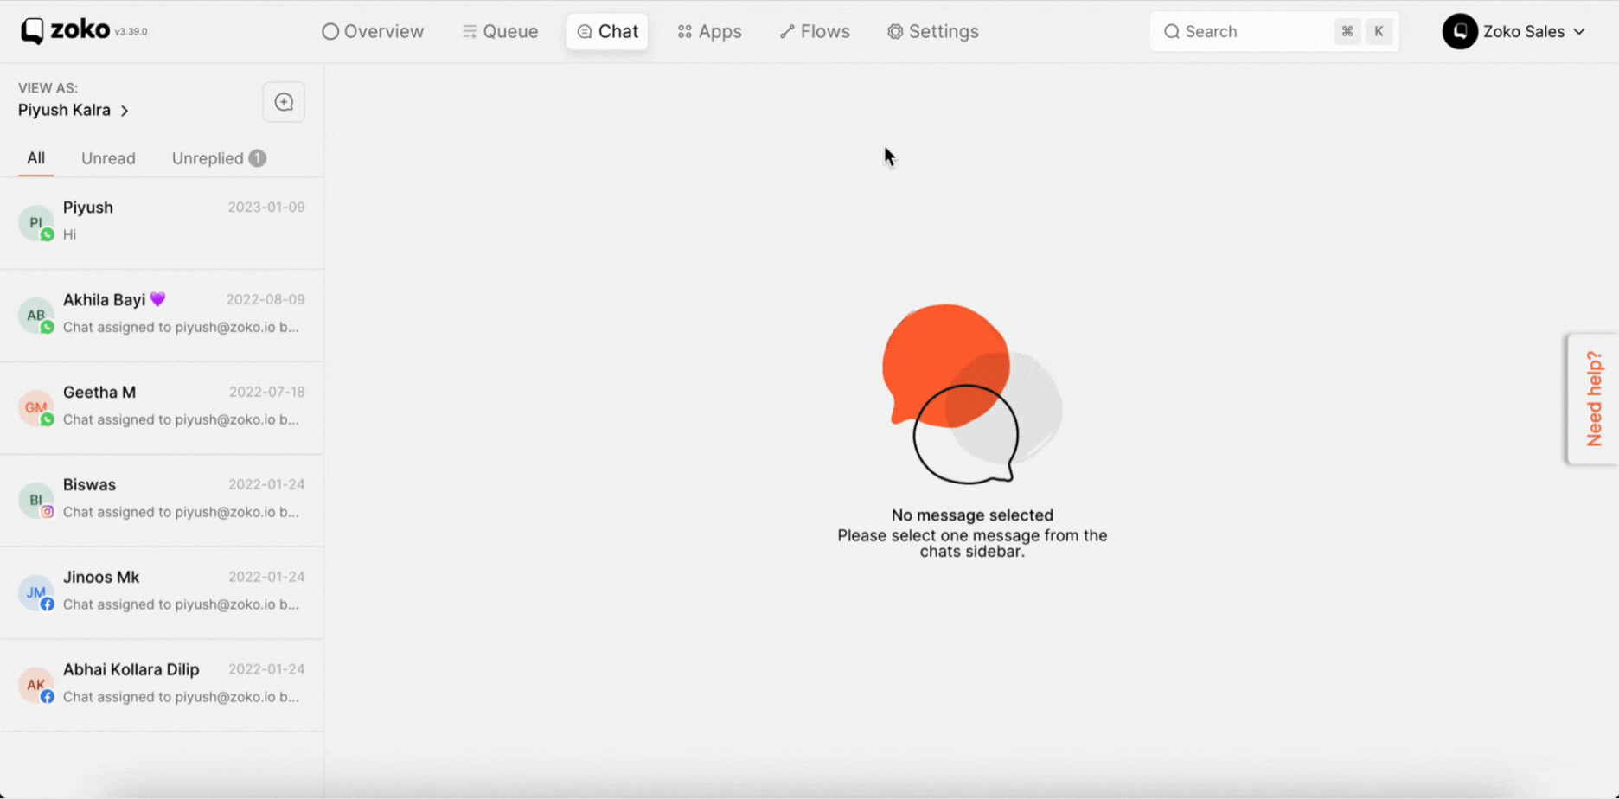Viewport: 1619px width, 799px height.
Task: Open the Apps section
Action: [709, 31]
